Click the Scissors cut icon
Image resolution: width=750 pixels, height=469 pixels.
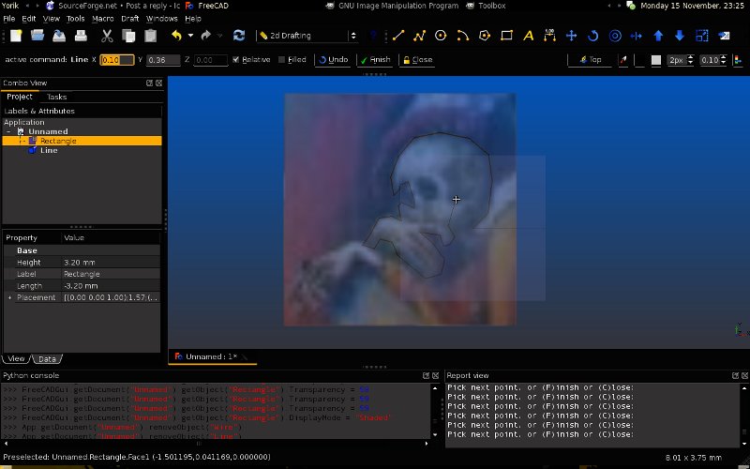(x=107, y=37)
